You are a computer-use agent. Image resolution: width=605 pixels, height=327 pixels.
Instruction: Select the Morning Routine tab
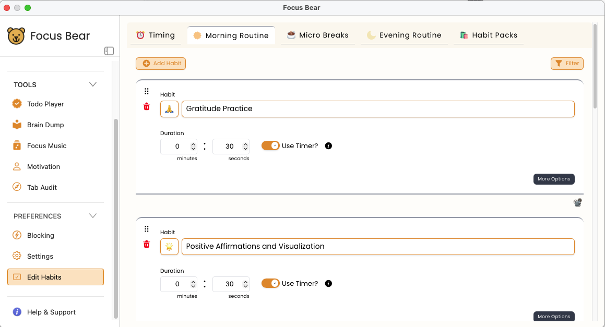point(231,35)
